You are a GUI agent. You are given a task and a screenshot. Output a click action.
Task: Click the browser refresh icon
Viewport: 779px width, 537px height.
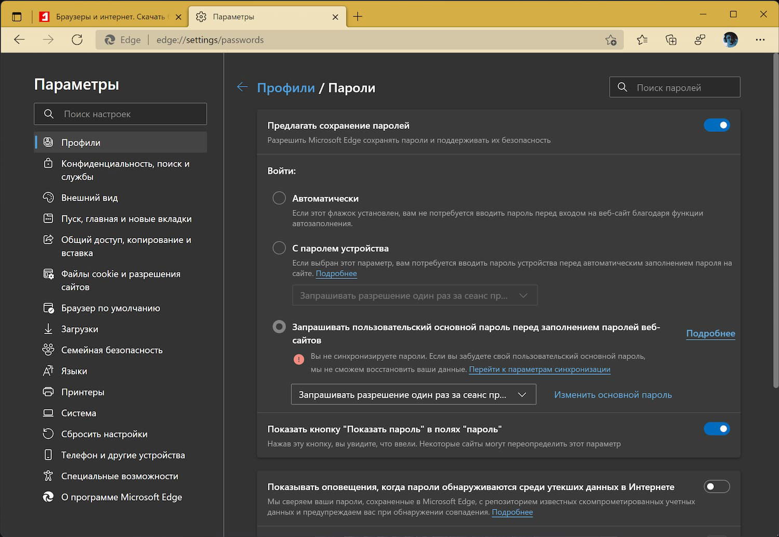click(77, 40)
